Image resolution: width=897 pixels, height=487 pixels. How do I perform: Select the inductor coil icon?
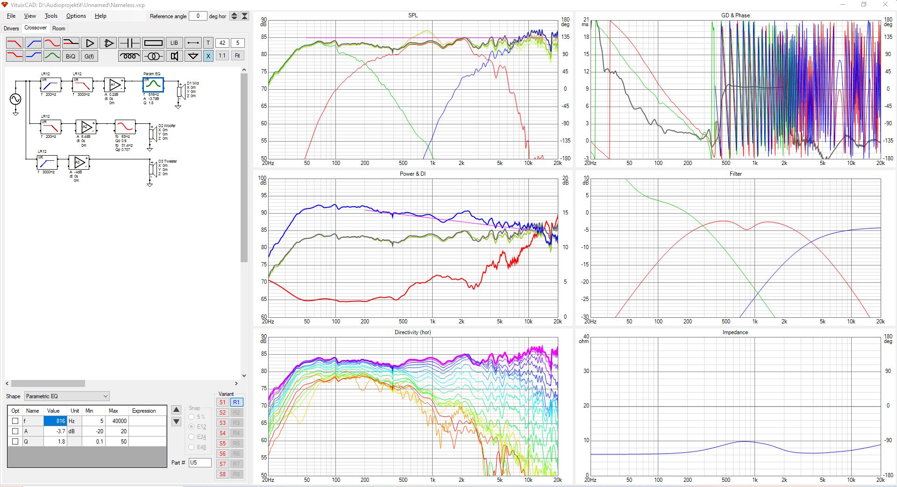pyautogui.click(x=129, y=56)
